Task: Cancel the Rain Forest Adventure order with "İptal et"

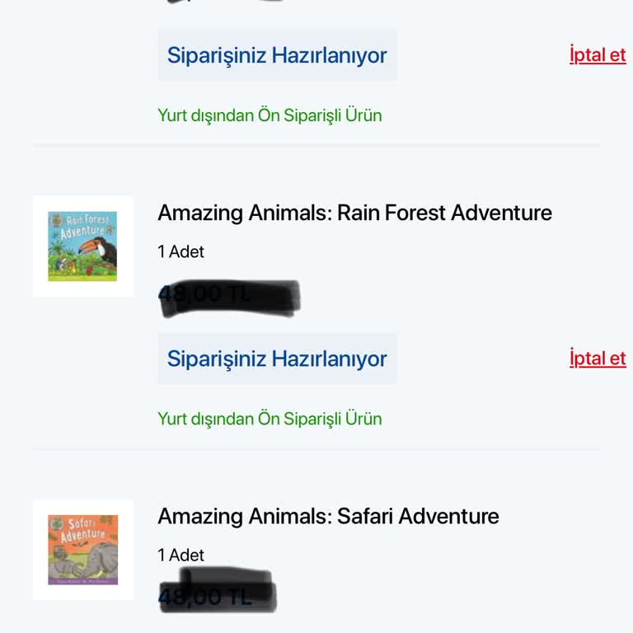Action: pyautogui.click(x=597, y=359)
